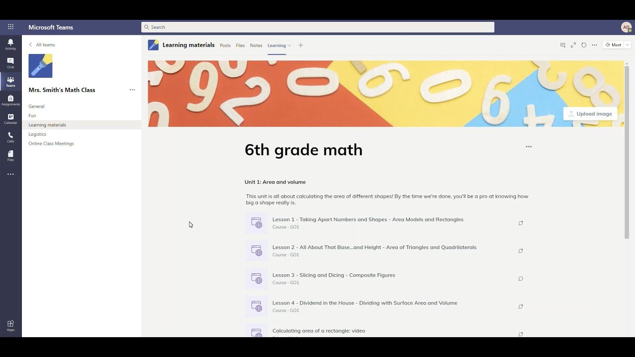
Task: Click the 6th grade math title
Action: tap(304, 150)
